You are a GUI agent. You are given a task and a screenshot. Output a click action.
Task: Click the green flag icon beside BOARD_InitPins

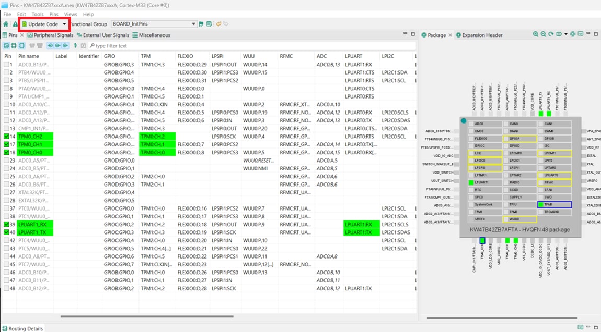pyautogui.click(x=201, y=24)
